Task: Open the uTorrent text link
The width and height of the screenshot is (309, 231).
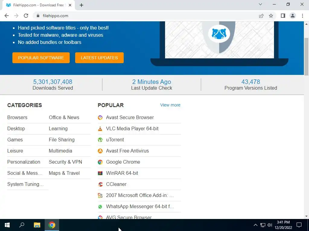Action: [x=115, y=140]
